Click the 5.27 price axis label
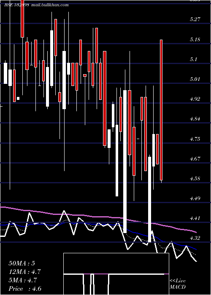 tap(195, 19)
